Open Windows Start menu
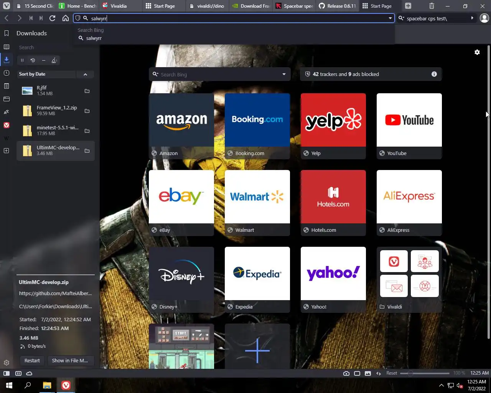This screenshot has height=393, width=491. [x=9, y=385]
